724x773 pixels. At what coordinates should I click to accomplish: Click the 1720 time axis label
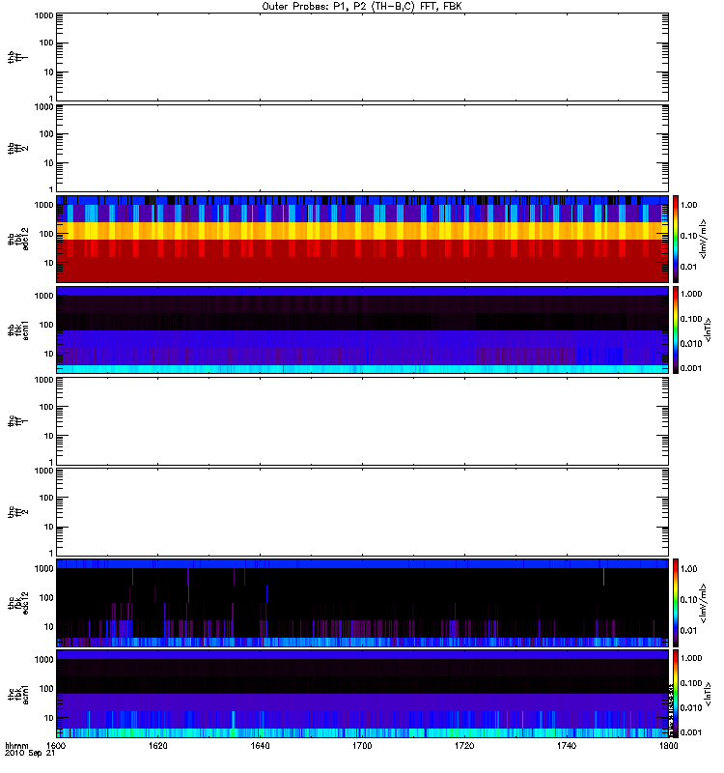pyautogui.click(x=464, y=745)
